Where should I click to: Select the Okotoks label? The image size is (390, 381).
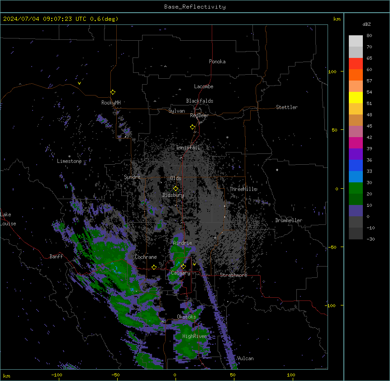[x=186, y=317]
